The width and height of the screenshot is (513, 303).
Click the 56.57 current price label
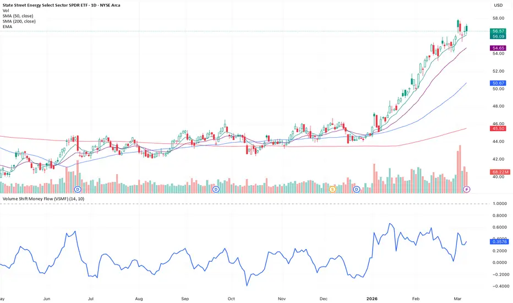[498, 31]
